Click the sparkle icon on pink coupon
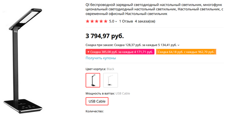Image resolution: width=227 pixels, height=116 pixels. [88, 52]
